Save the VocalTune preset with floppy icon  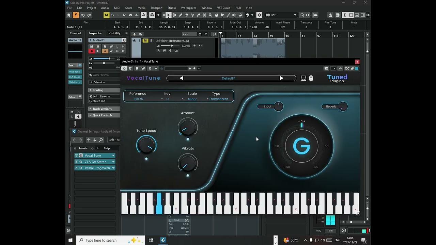pyautogui.click(x=303, y=78)
